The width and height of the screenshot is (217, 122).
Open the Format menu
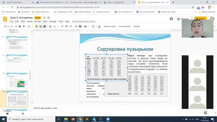coord(37,21)
